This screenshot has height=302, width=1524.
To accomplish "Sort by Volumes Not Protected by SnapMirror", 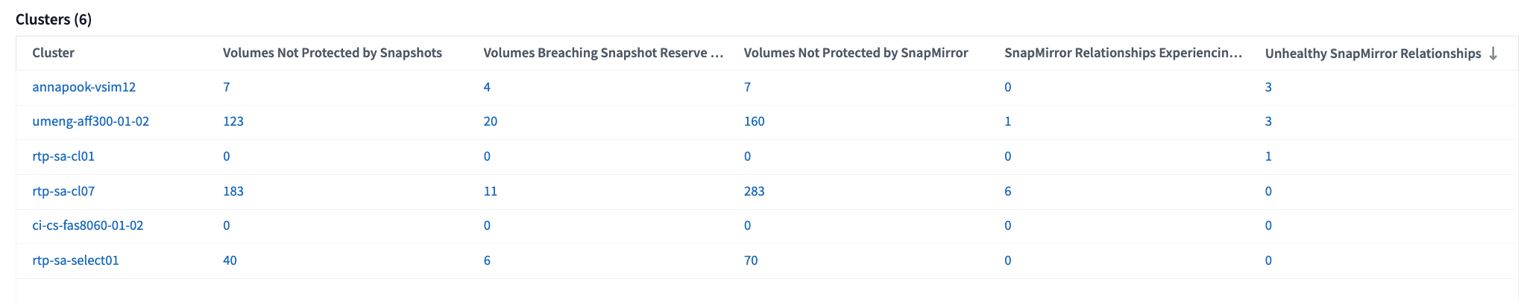I will [x=856, y=53].
